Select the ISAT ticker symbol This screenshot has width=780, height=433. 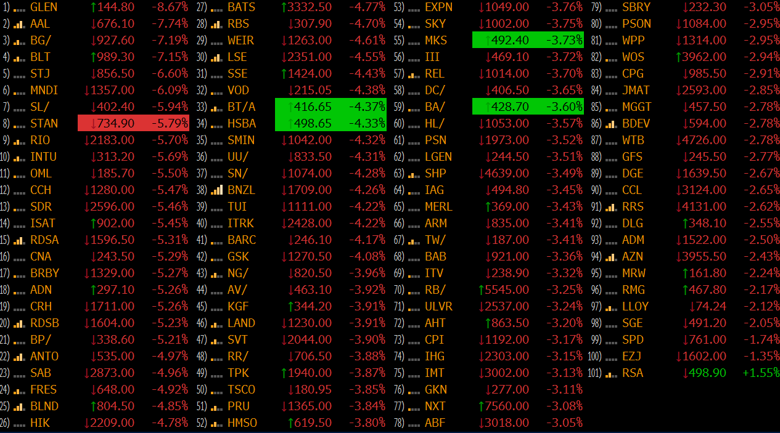(x=43, y=223)
